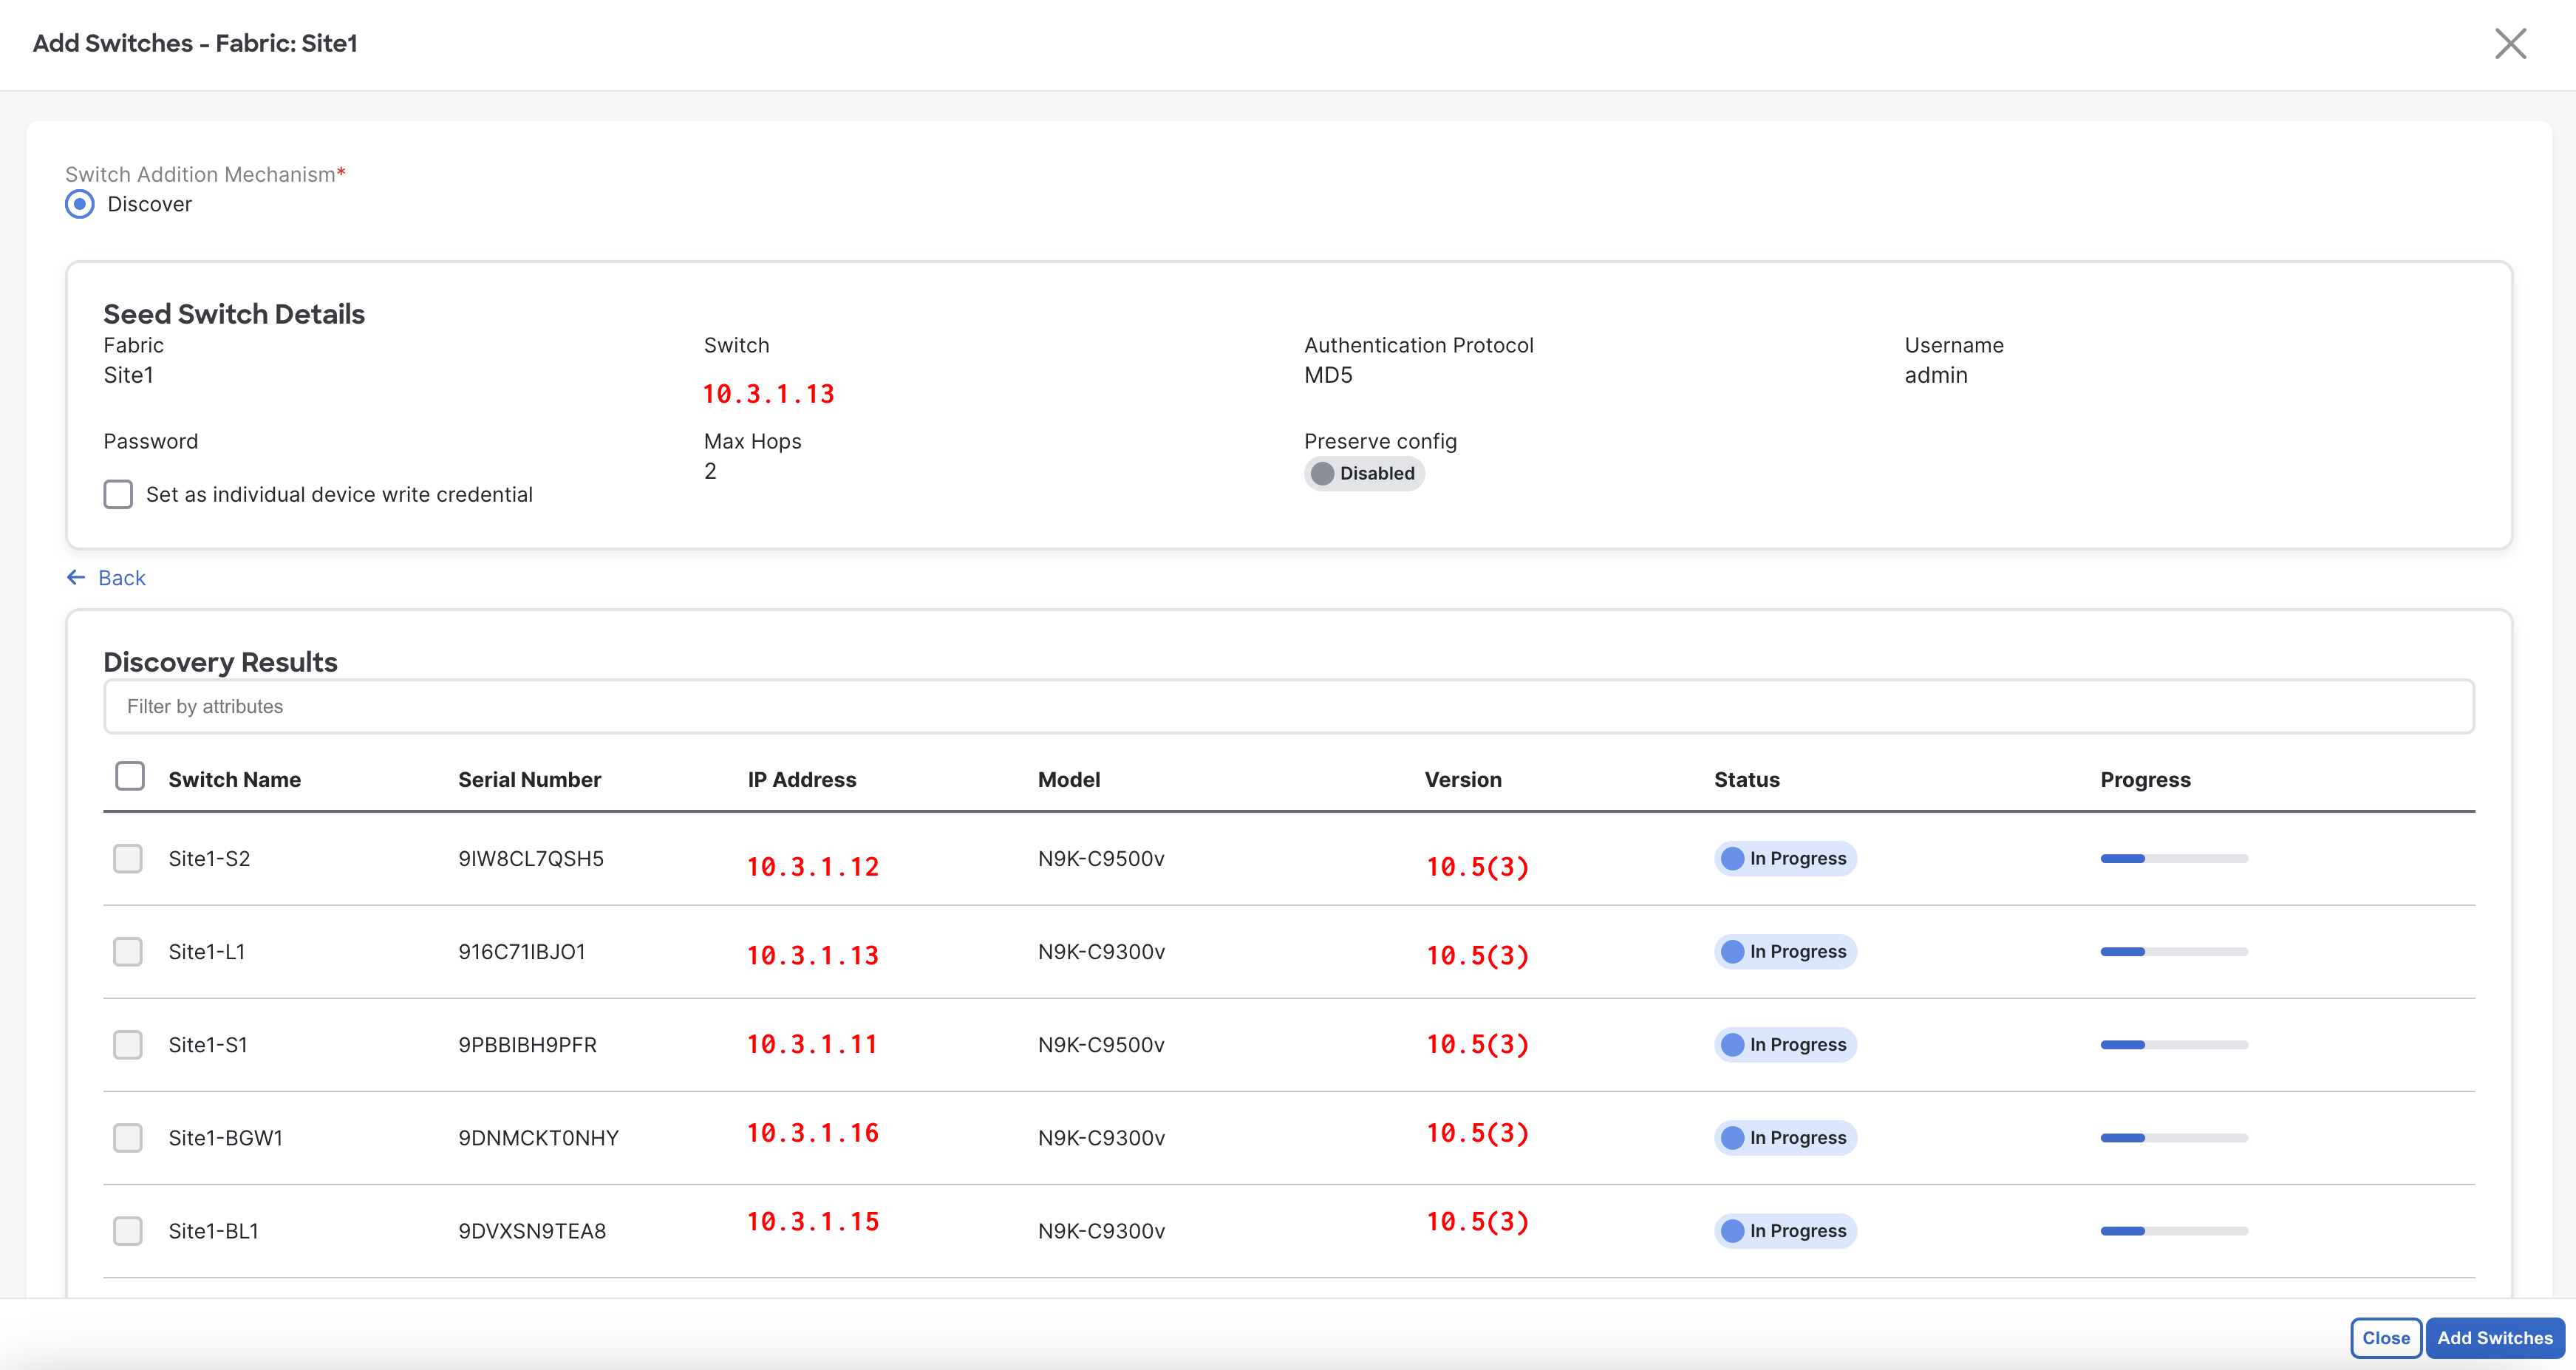Click In Progress status badge for Site1-S2
This screenshot has height=1370, width=2576.
click(1785, 858)
